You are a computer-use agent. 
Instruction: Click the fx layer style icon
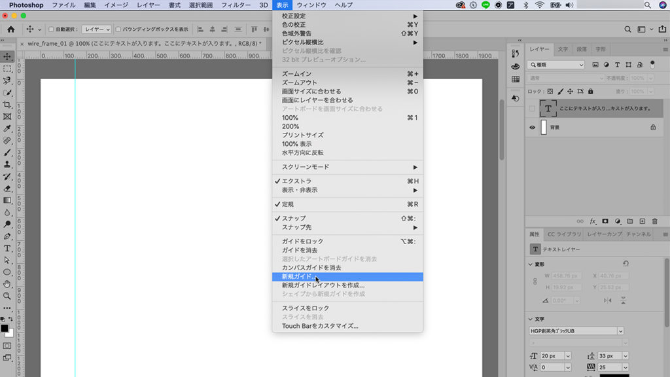593,221
